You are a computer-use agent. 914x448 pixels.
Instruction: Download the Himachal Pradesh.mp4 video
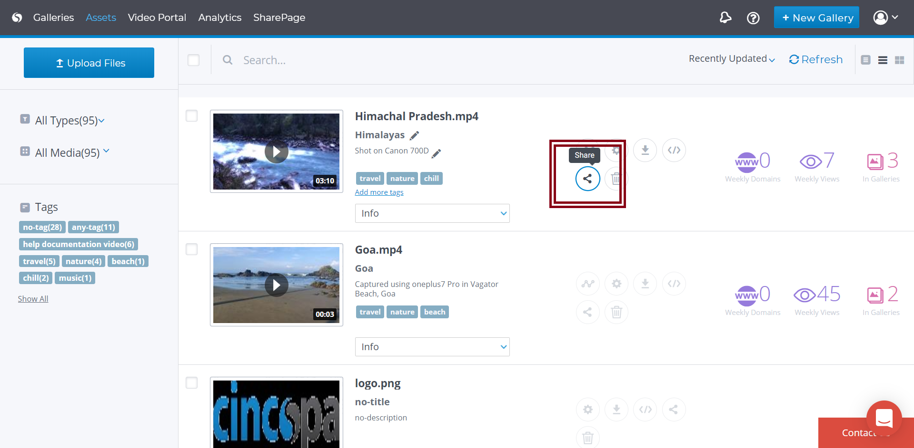pos(645,150)
